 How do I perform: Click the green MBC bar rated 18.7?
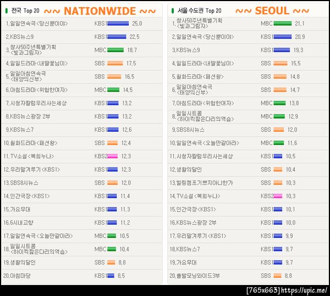(116, 50)
